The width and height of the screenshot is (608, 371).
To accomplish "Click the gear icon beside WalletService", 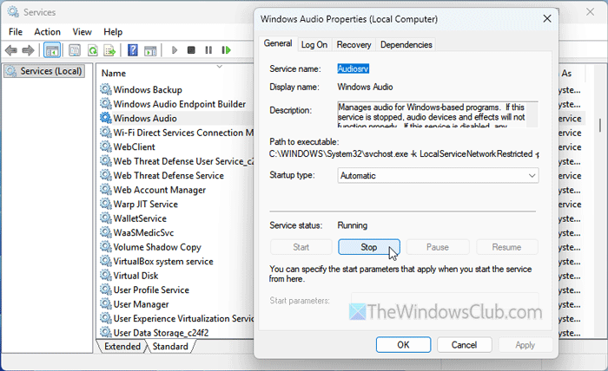I will 105,218.
